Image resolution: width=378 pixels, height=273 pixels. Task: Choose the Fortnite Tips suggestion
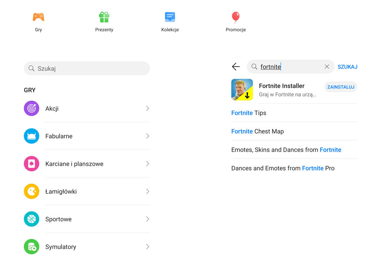click(249, 113)
